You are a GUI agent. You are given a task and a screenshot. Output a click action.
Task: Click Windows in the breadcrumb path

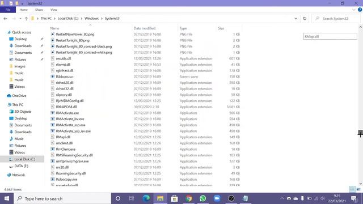(91, 19)
